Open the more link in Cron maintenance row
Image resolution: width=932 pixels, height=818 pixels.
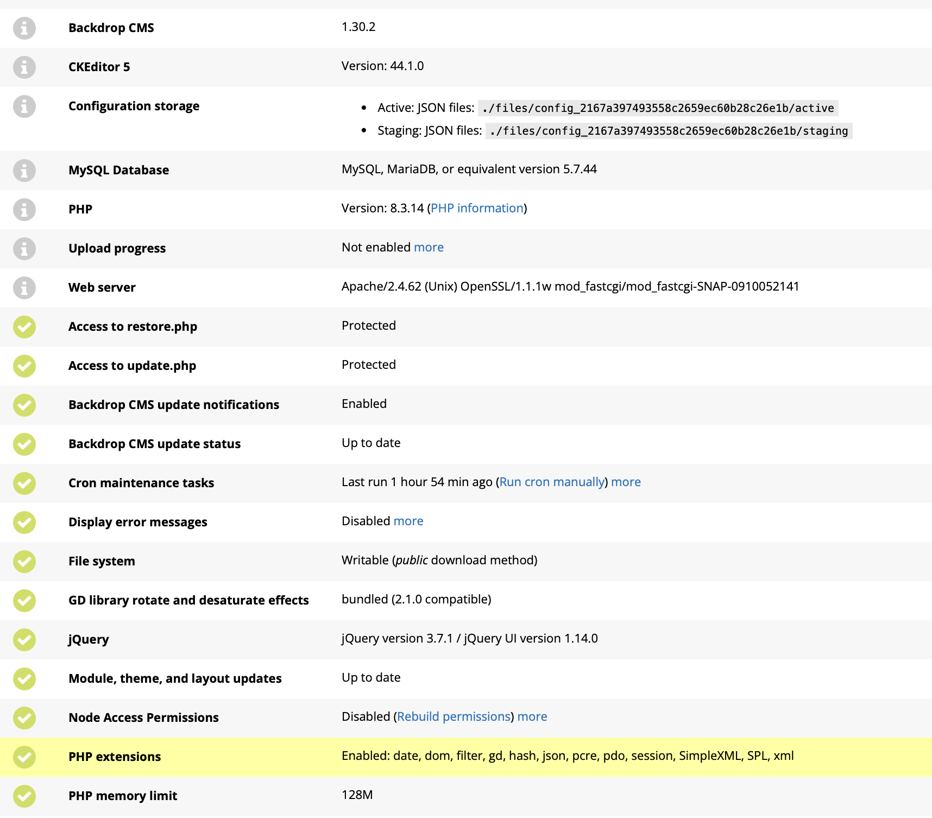click(626, 482)
